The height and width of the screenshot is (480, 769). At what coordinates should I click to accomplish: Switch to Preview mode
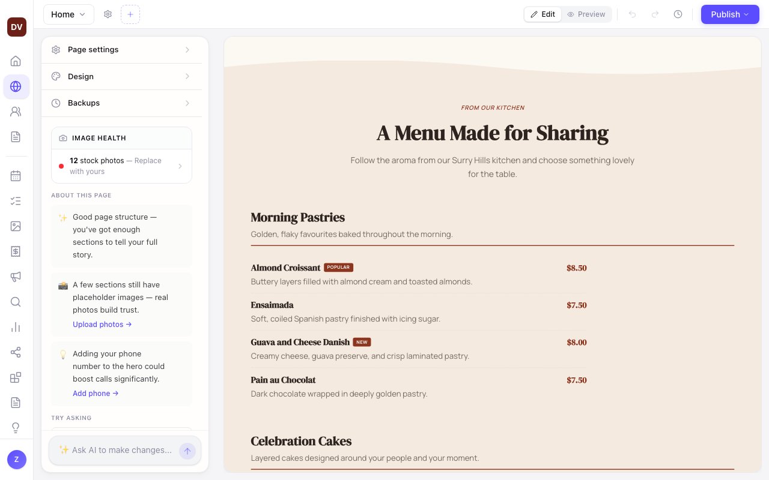[x=586, y=14]
